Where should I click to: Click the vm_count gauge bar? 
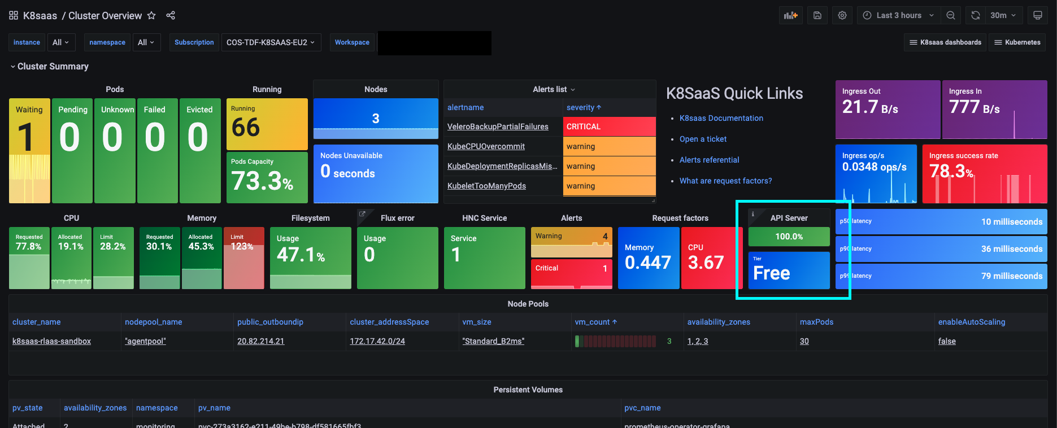coord(615,341)
